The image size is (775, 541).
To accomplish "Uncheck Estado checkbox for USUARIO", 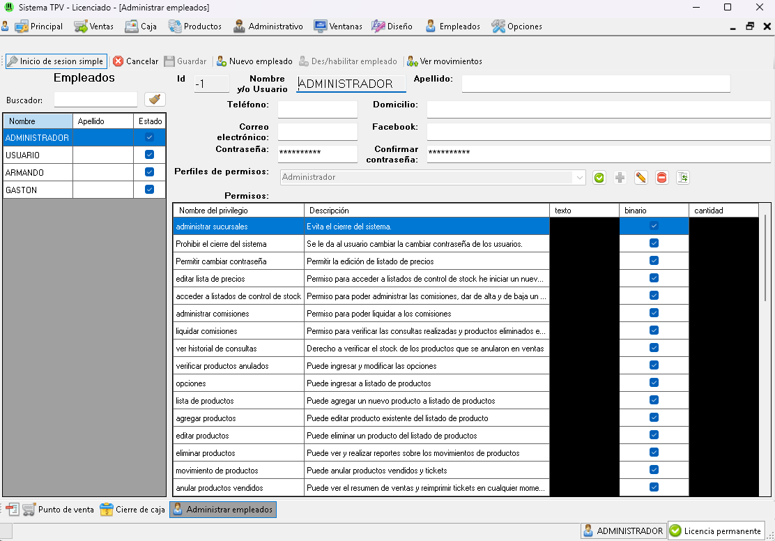I will click(149, 155).
